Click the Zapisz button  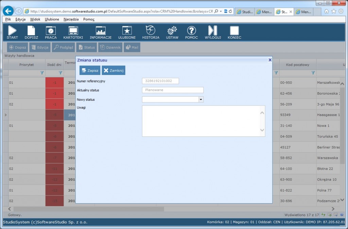89,70
